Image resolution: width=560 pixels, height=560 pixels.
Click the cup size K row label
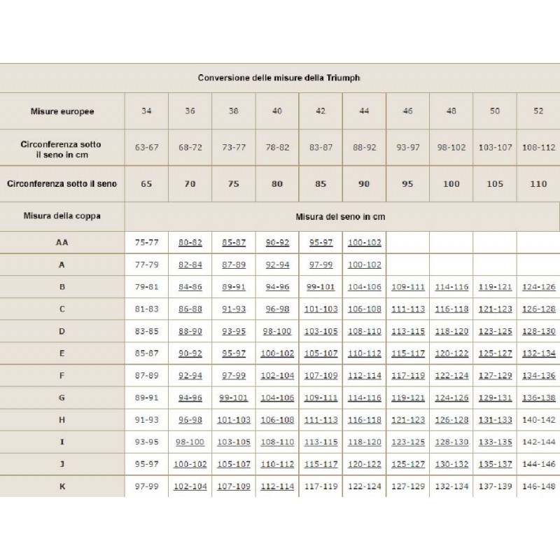[62, 486]
